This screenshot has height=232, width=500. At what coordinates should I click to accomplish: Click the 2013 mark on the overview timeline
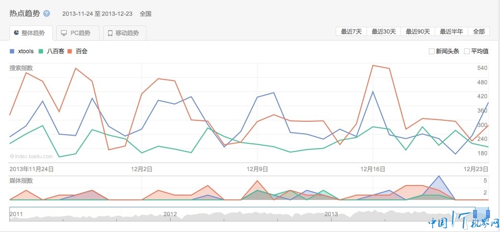coord(331,214)
